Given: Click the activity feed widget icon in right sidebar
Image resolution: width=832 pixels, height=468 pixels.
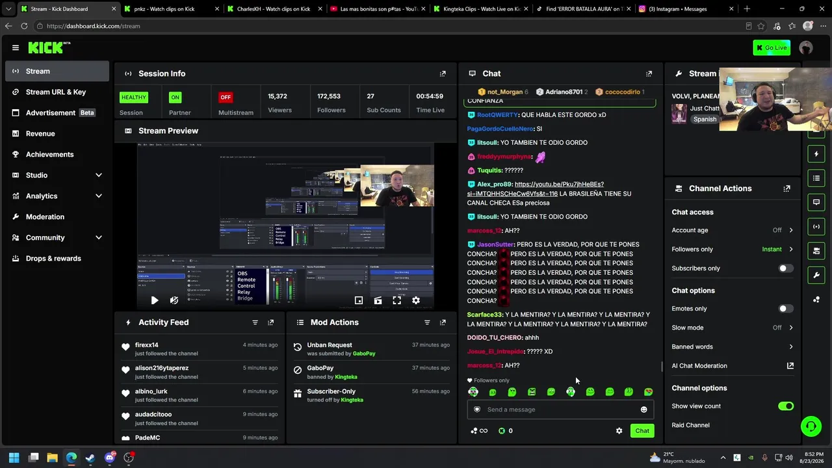Looking at the screenshot, I should [x=816, y=154].
